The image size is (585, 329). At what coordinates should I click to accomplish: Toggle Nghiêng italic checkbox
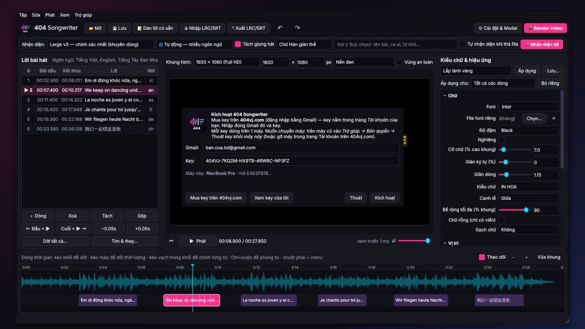[502, 140]
